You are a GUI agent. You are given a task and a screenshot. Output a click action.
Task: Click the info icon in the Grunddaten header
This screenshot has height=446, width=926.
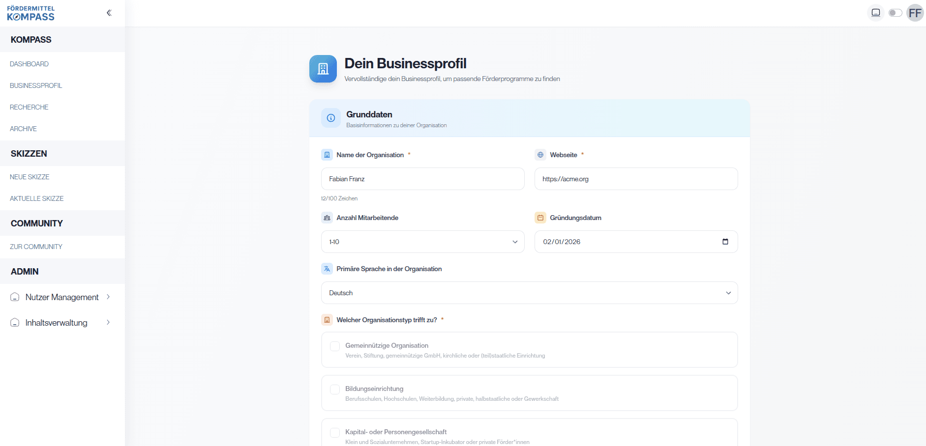coord(330,118)
